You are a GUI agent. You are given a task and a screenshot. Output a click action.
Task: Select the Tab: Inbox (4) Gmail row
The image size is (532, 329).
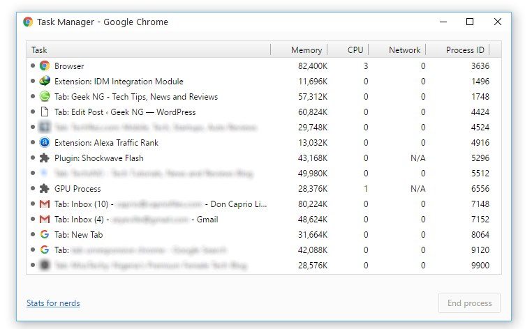[264, 220]
